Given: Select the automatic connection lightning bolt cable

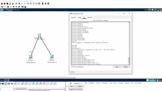Looking at the screenshot, I should 15,83.
